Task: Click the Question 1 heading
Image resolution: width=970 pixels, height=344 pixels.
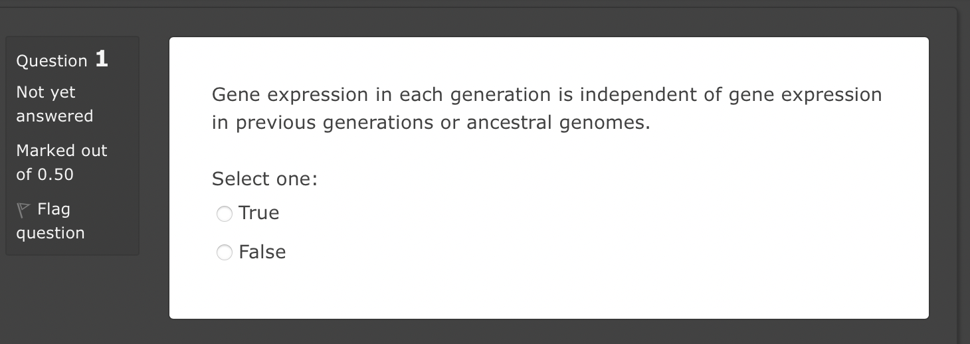Action: pos(62,60)
